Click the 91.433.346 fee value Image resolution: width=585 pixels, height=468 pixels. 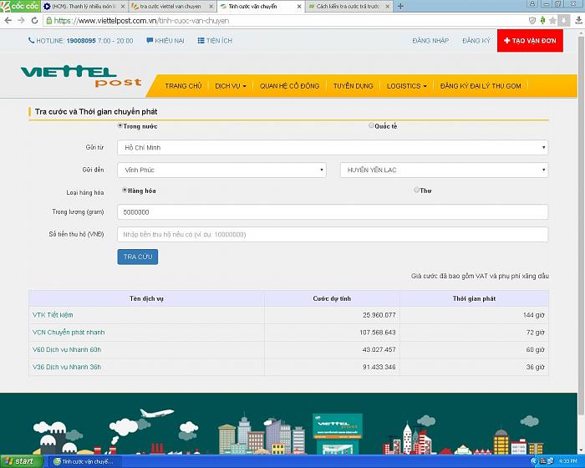[379, 367]
